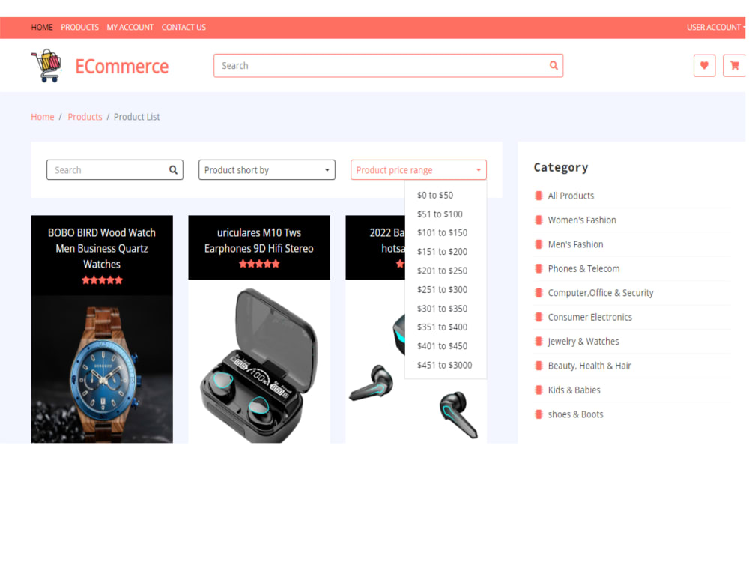Viewport: 749px width, 562px height.
Task: Go to the PRODUCTS nav menu item
Action: pos(79,27)
